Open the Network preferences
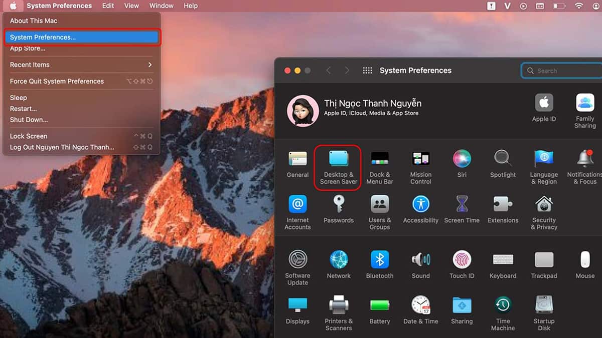Viewport: 602px width, 338px height. [339, 264]
